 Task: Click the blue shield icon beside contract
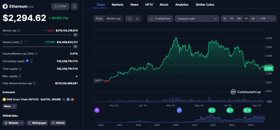[68, 99]
